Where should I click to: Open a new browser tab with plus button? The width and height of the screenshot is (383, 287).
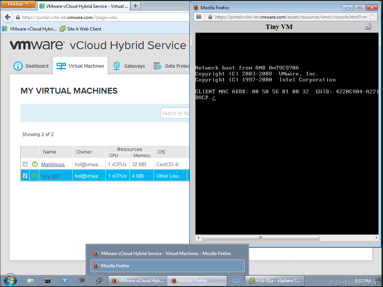(135, 6)
